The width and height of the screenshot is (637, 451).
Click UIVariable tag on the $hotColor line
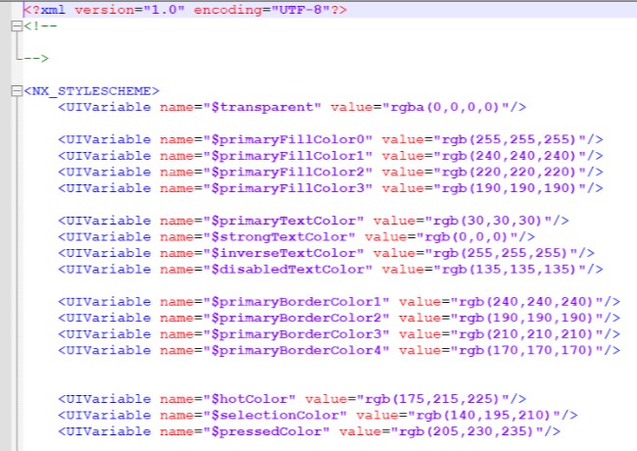pos(108,399)
